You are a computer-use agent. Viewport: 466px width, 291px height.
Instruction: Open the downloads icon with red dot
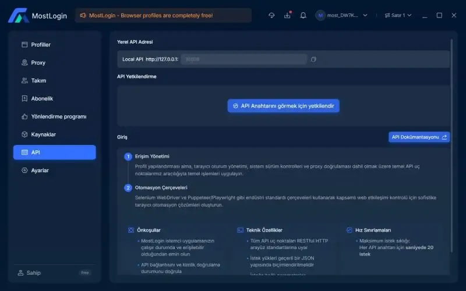tap(287, 15)
